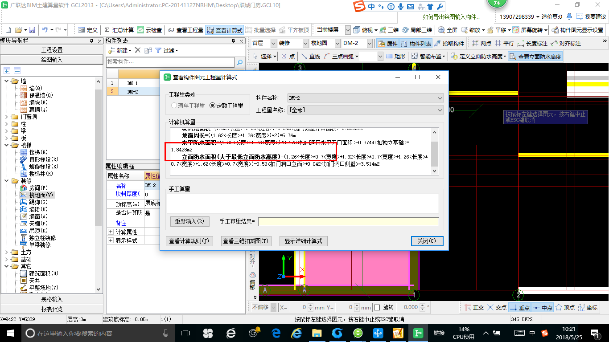Open the 工程量名称 [全部] dropdown

coord(366,110)
